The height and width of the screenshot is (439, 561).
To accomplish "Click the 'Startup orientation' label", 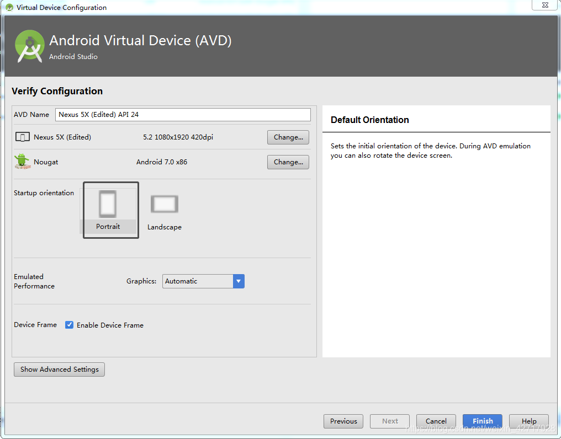I will (x=44, y=192).
